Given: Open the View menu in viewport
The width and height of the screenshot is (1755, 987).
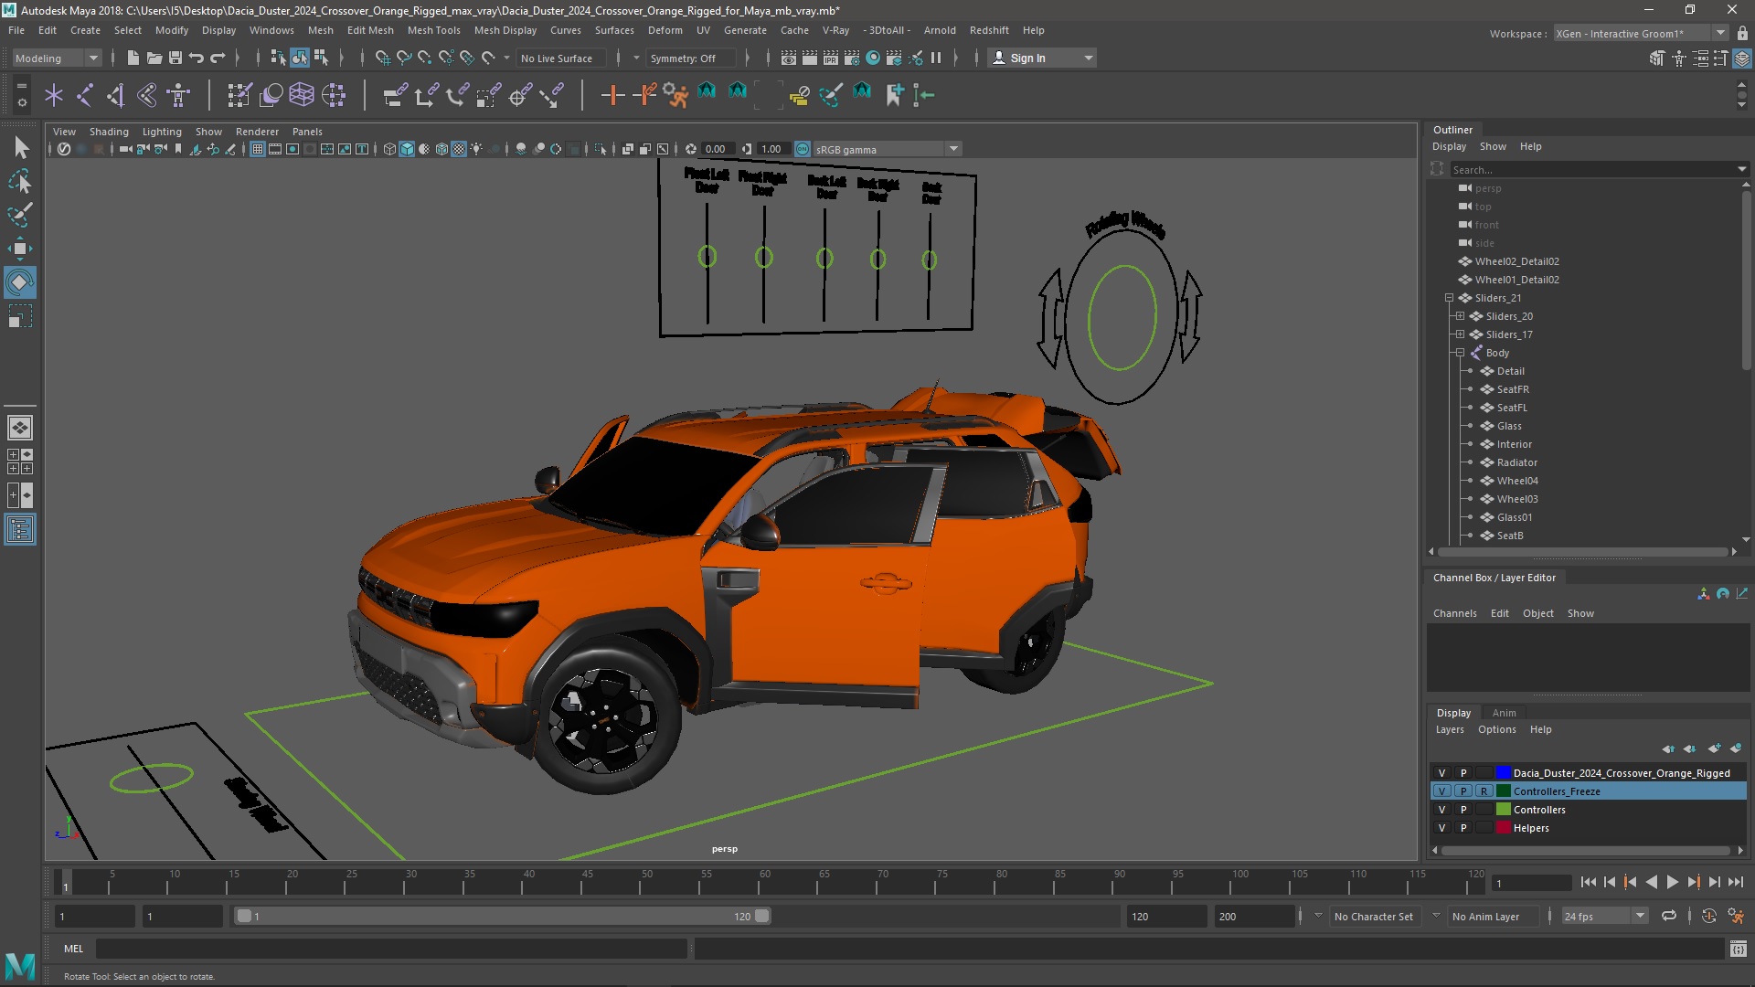Looking at the screenshot, I should 63,130.
